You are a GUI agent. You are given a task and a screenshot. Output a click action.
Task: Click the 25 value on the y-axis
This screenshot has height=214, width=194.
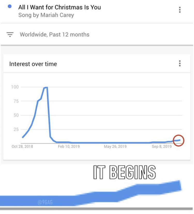pyautogui.click(x=16, y=129)
